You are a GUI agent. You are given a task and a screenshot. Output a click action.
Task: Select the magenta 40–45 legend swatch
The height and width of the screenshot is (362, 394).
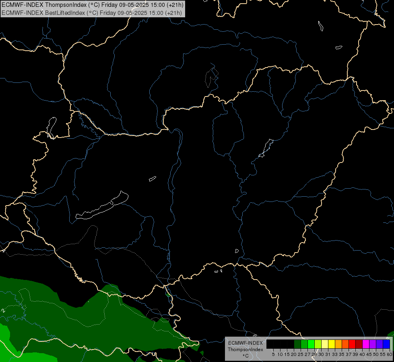[x=366, y=344]
